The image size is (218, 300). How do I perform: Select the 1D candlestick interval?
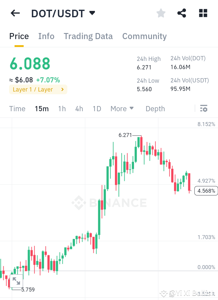coord(97,108)
